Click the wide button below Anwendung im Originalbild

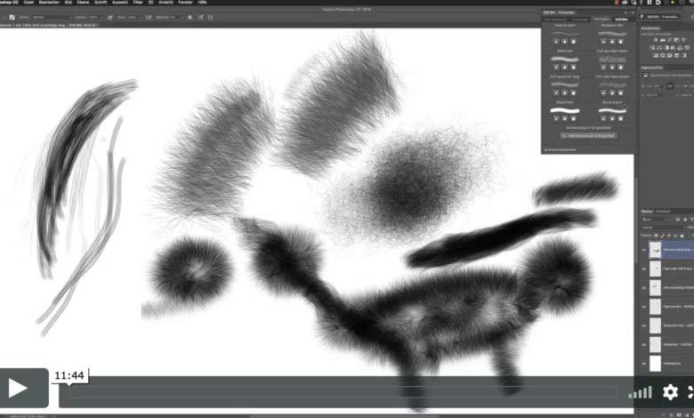588,136
